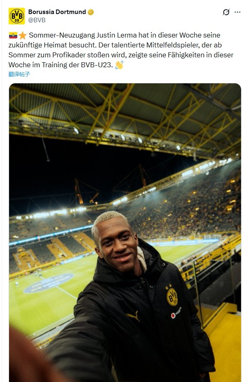Click the tweet text starting with Sommer-Neuzugang
The image size is (246, 382).
click(x=121, y=50)
